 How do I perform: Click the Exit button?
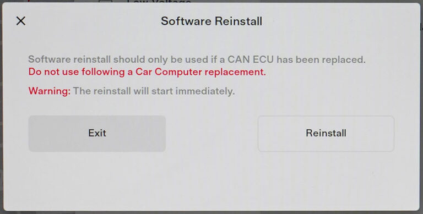pyautogui.click(x=97, y=134)
